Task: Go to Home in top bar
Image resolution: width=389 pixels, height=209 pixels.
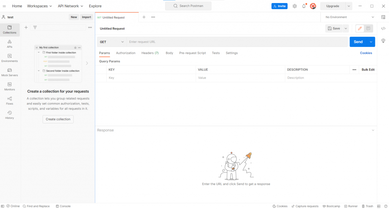Action: pyautogui.click(x=17, y=6)
